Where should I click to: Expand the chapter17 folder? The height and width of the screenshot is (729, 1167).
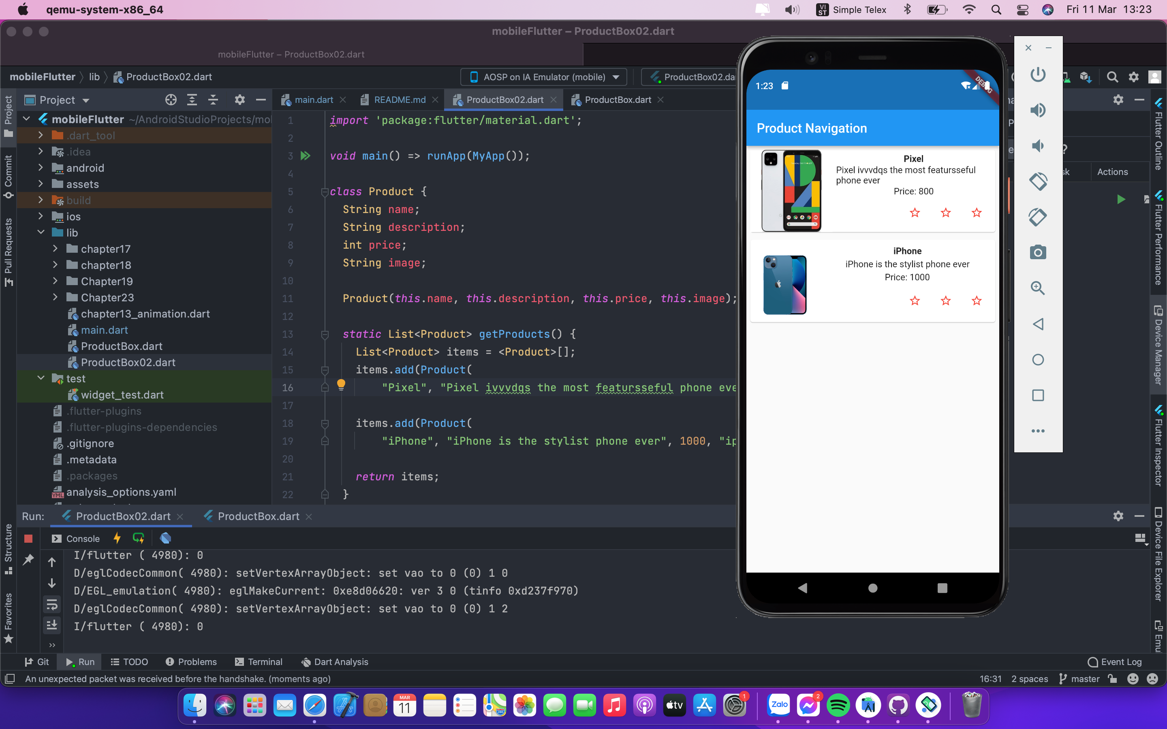click(55, 249)
